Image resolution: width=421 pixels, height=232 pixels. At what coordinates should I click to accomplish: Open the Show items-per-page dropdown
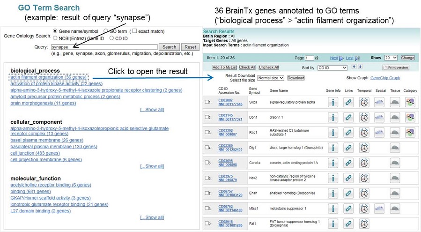coord(391,58)
